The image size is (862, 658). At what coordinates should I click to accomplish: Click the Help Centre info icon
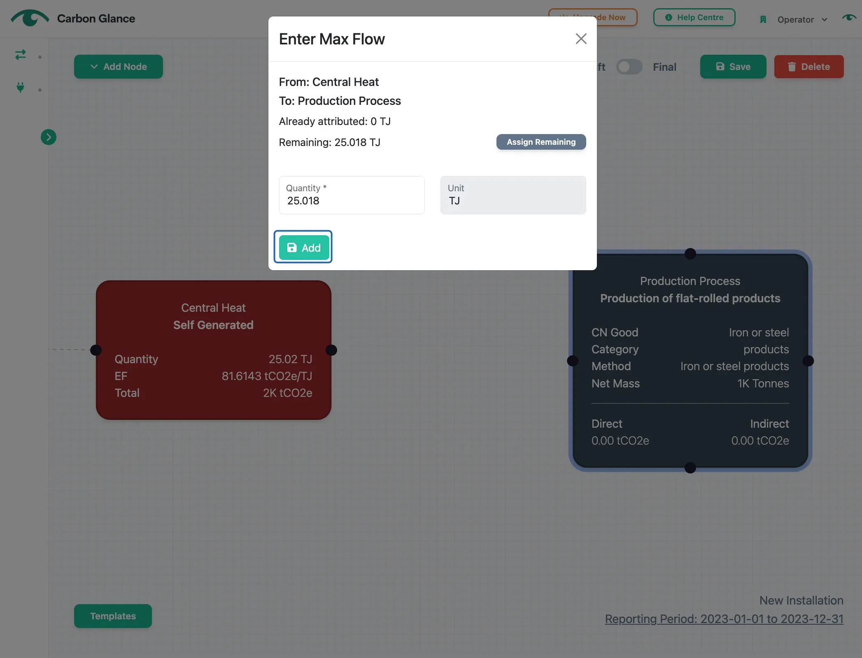click(x=669, y=17)
